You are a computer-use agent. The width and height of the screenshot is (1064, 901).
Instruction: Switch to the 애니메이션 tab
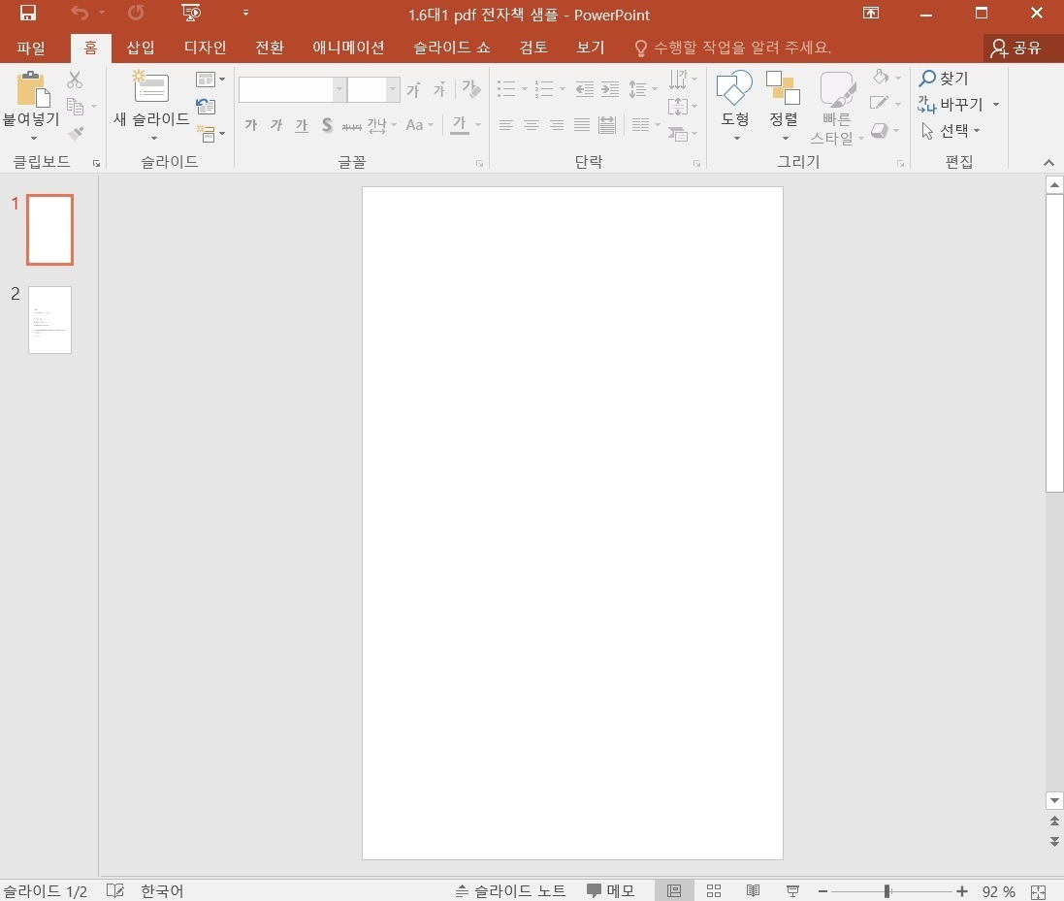(348, 48)
